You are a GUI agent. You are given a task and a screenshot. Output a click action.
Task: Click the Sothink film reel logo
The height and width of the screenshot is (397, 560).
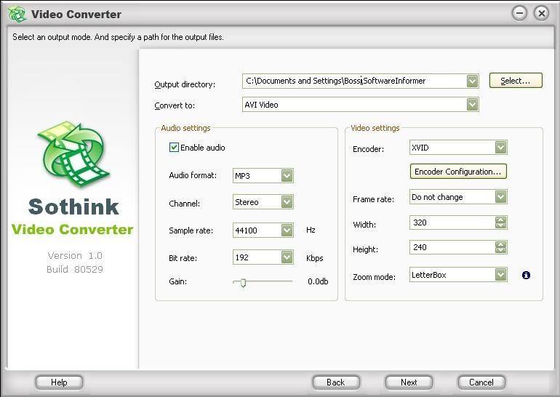pos(73,154)
